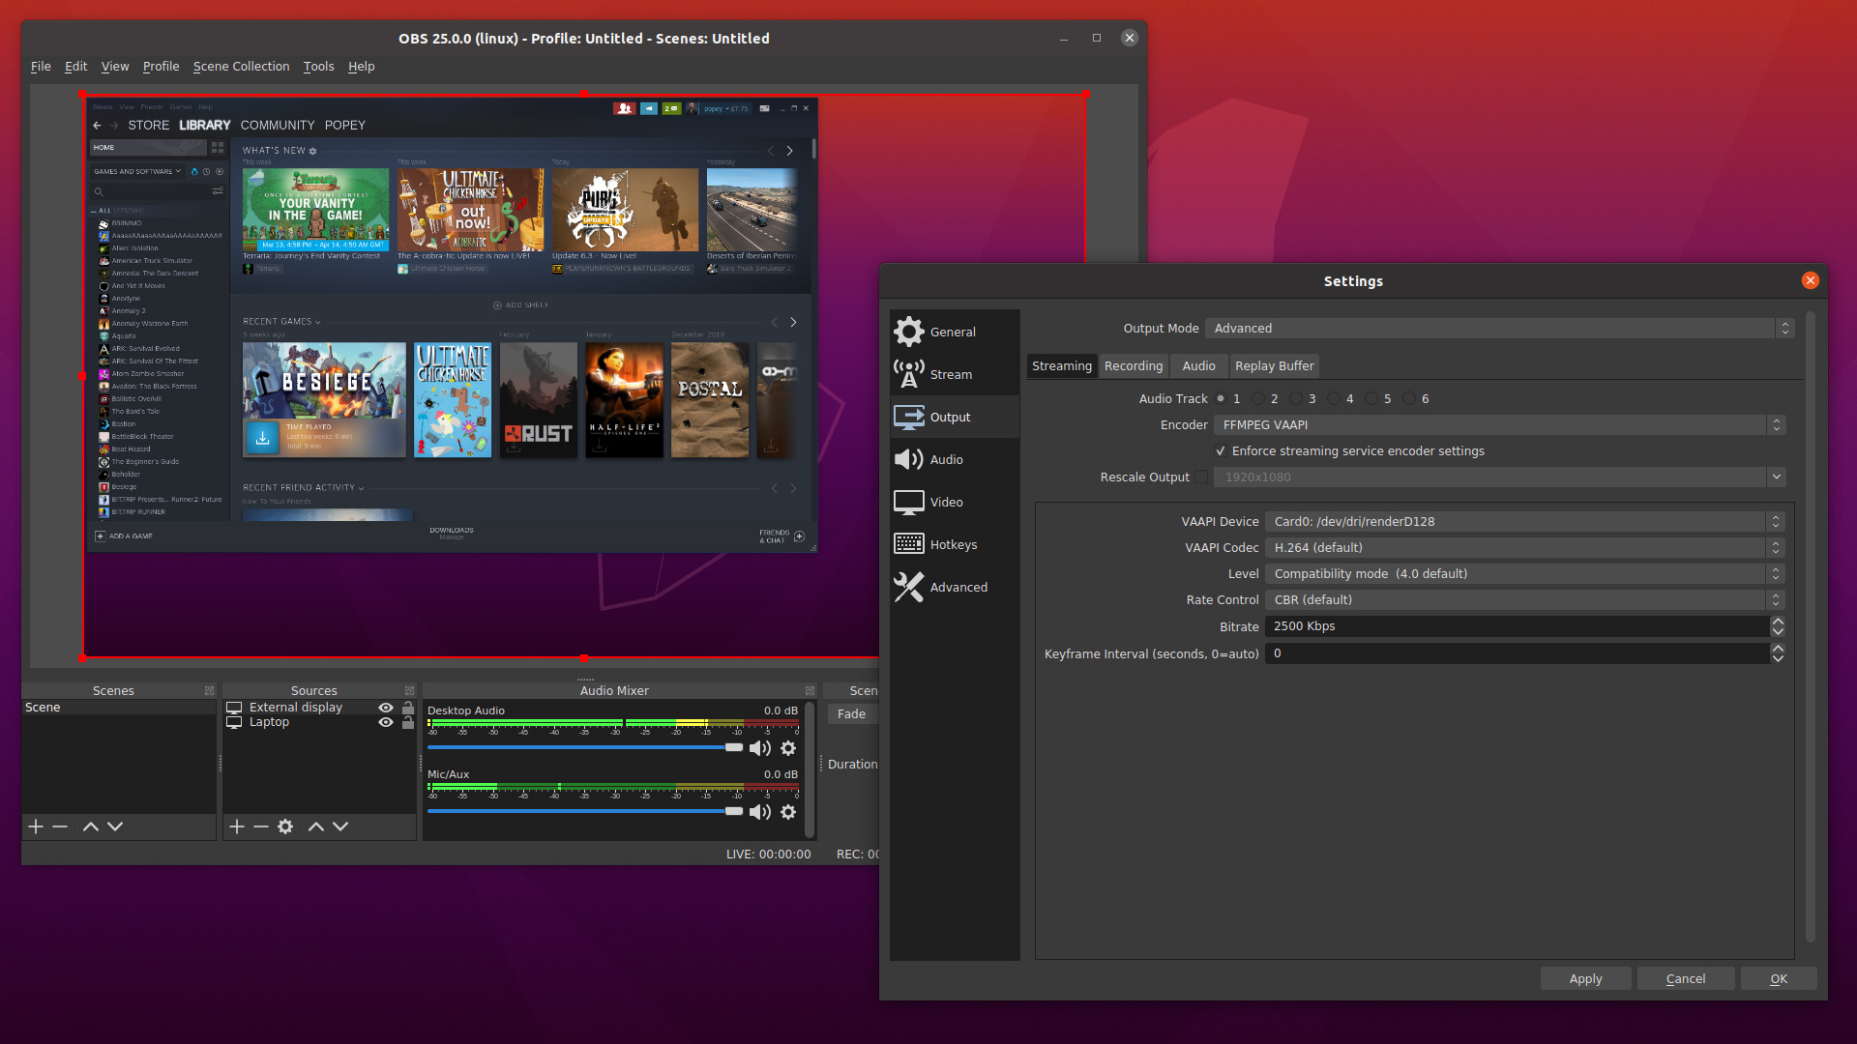
Task: Click the OBS Hotkeys settings icon
Action: click(907, 544)
